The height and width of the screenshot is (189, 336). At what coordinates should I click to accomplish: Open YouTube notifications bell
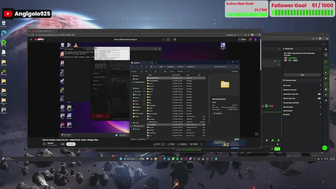(x=250, y=39)
